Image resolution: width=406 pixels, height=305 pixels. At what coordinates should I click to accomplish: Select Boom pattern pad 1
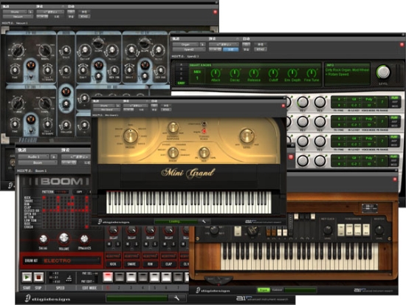[x=108, y=277]
